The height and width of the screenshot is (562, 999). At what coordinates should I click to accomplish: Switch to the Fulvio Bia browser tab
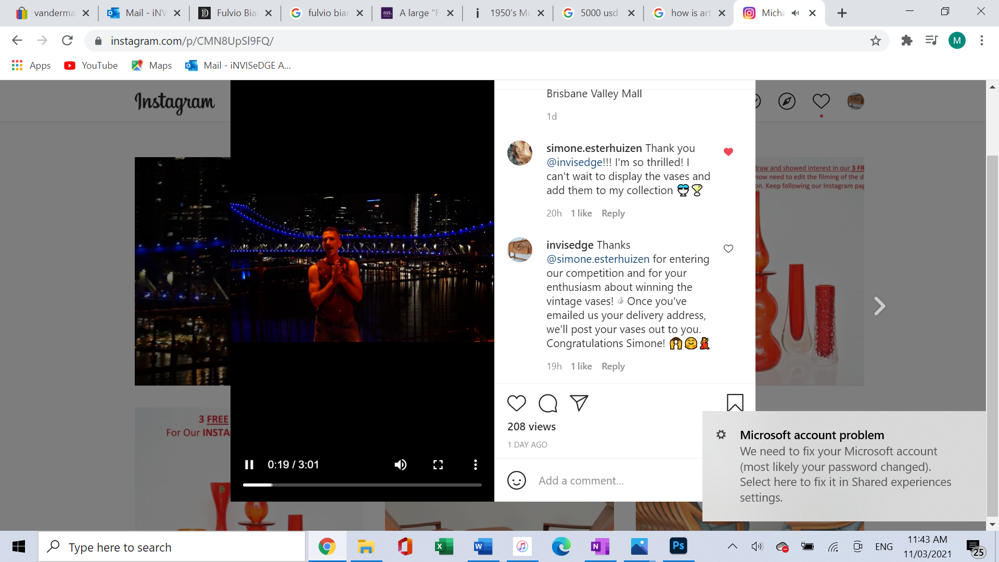pyautogui.click(x=236, y=13)
